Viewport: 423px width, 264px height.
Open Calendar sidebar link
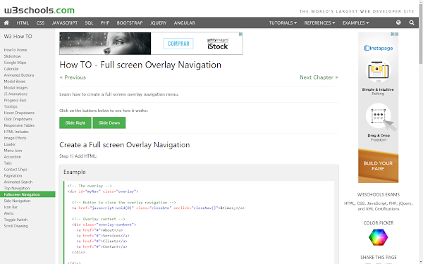pyautogui.click(x=11, y=69)
